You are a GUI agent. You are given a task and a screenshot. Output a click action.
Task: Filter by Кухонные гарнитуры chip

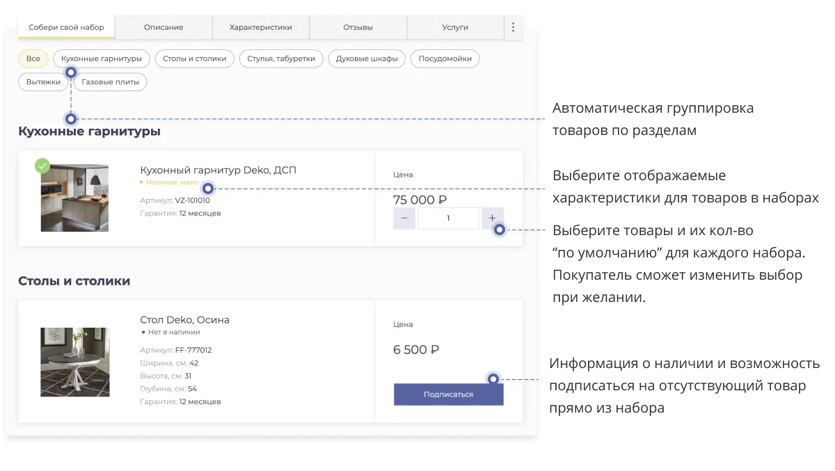click(102, 58)
